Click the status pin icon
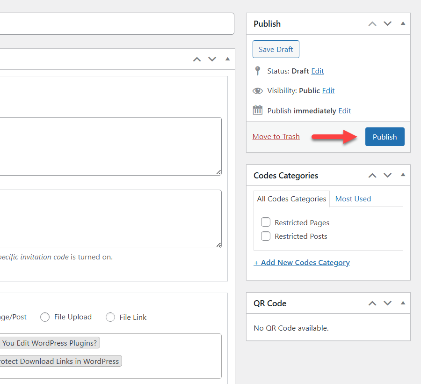The height and width of the screenshot is (384, 421). pyautogui.click(x=257, y=71)
